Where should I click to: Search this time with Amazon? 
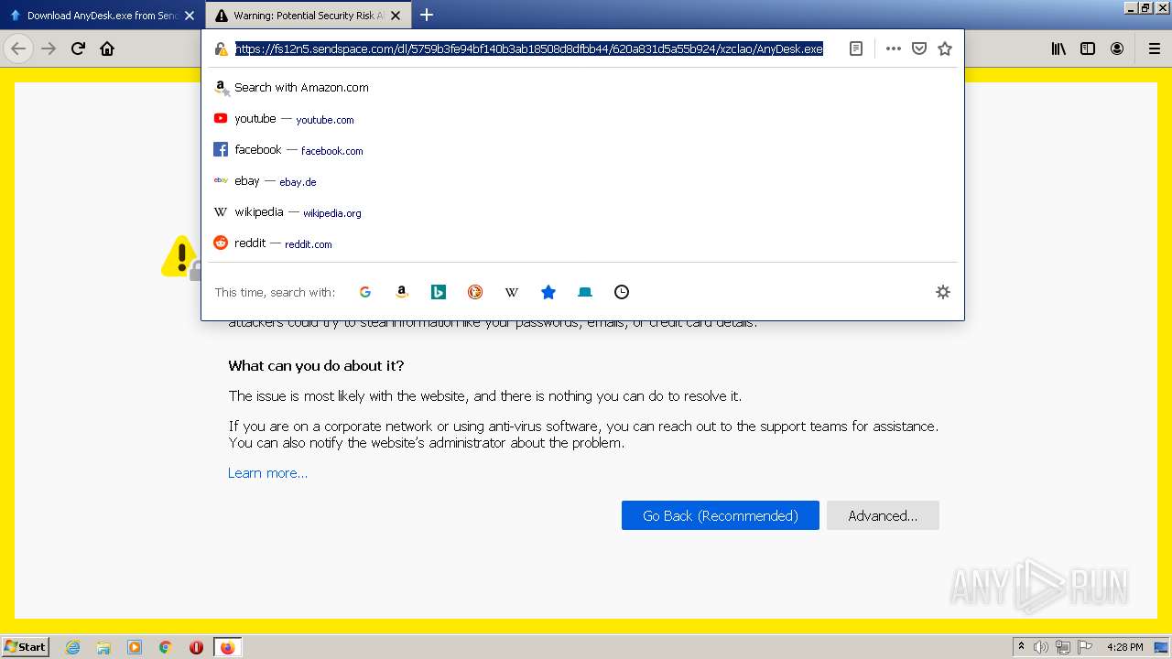point(402,292)
